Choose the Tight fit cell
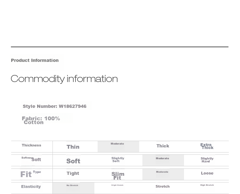The height and width of the screenshot is (194, 240). pyautogui.click(x=73, y=173)
